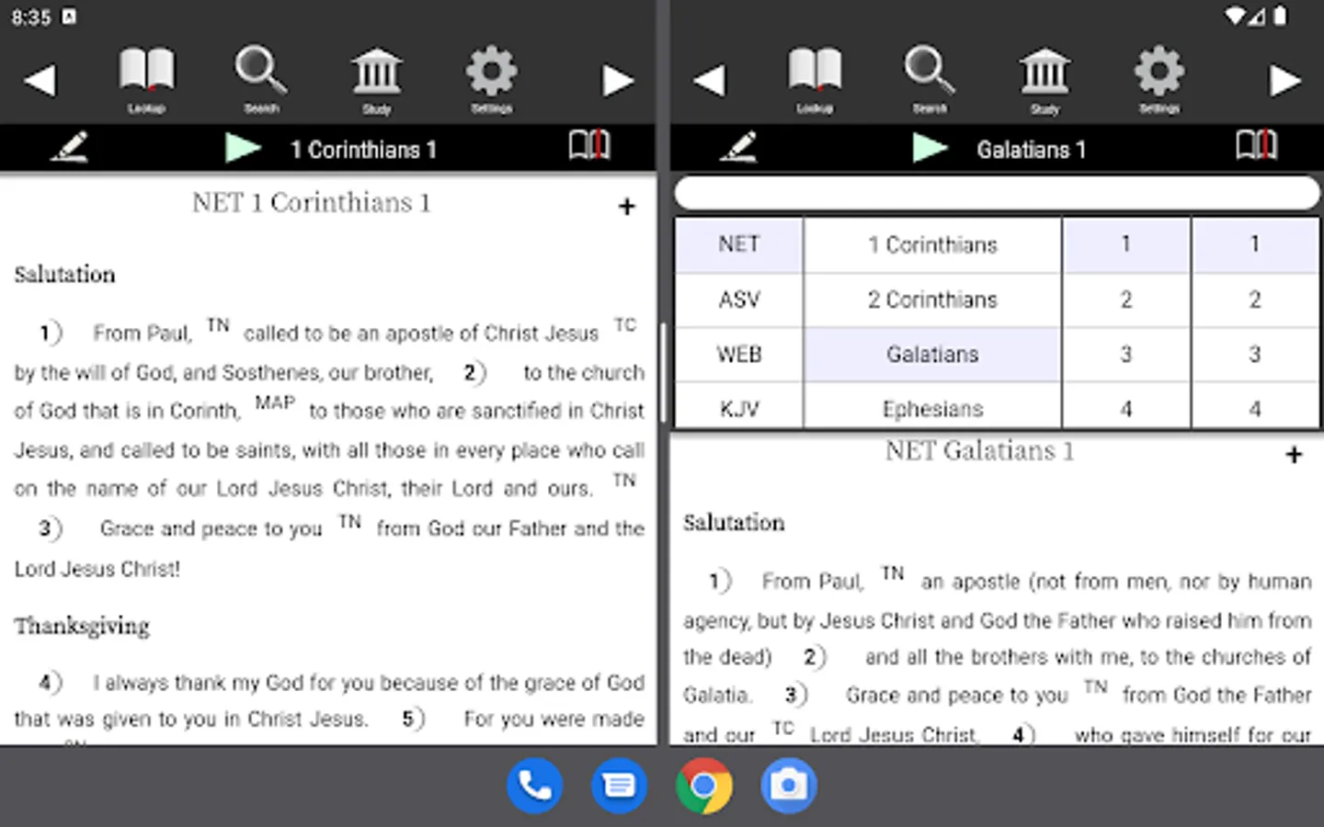Image resolution: width=1324 pixels, height=827 pixels.
Task: Click the plus beside NET 1 Corinthians 1
Action: pos(627,206)
